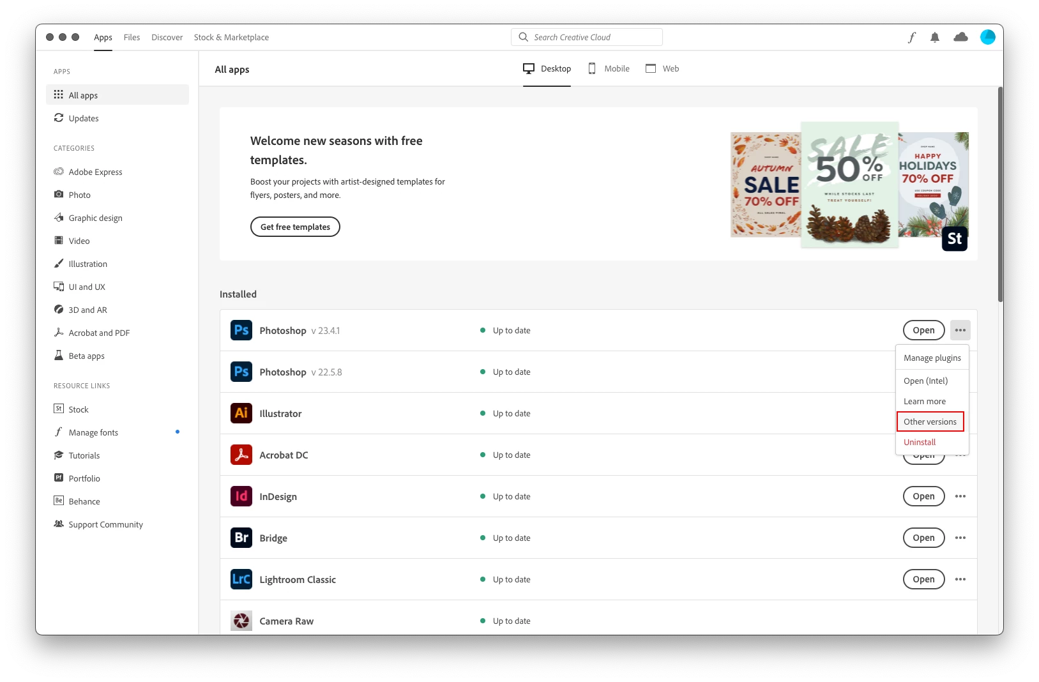This screenshot has width=1039, height=682.
Task: Open more options menu for InDesign
Action: pos(960,496)
